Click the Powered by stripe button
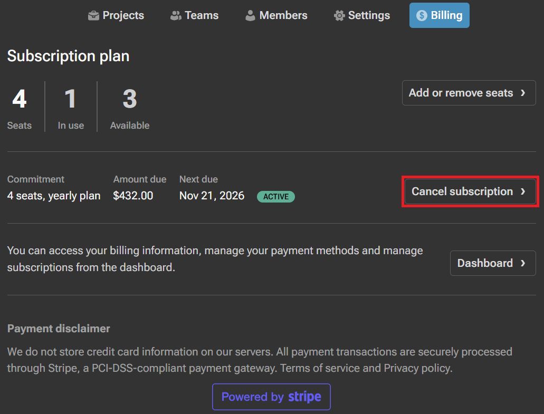 [271, 397]
